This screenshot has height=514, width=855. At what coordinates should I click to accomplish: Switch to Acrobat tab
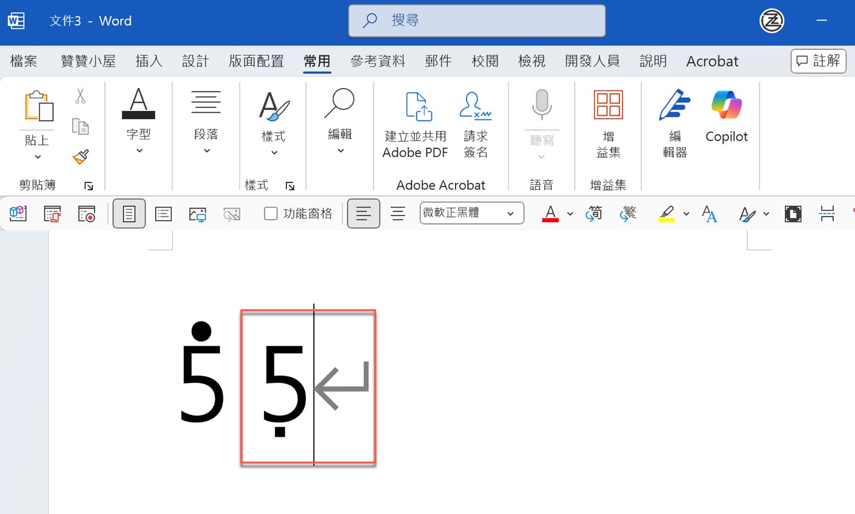[712, 61]
